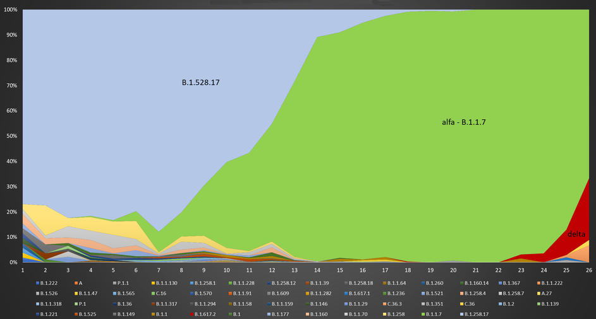Select the B.1.222 legend entry
This screenshot has height=319, width=596.
click(49, 283)
